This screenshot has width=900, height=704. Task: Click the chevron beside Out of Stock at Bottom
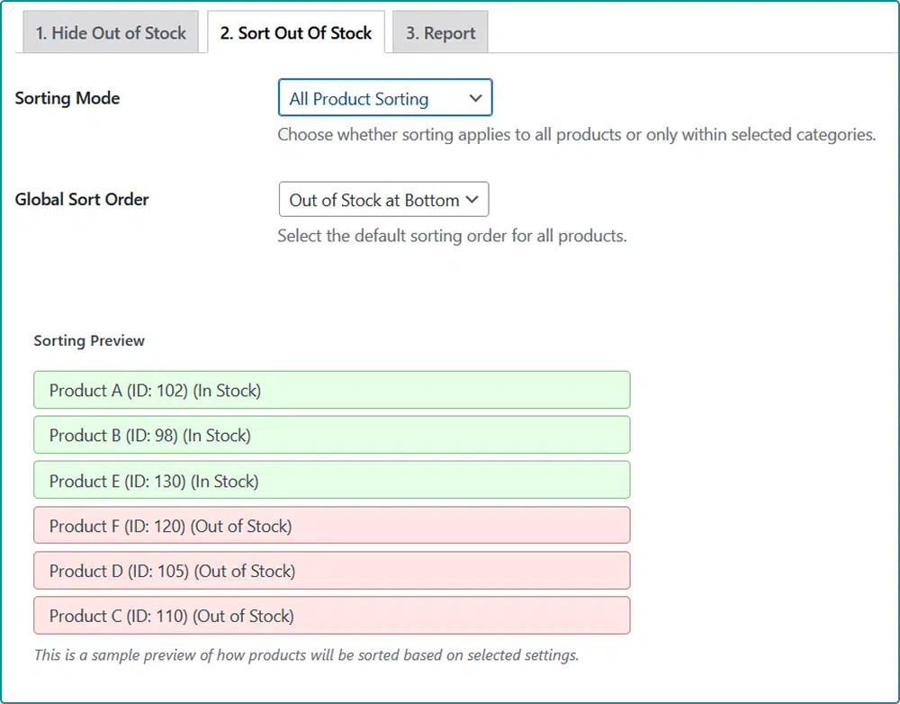pyautogui.click(x=472, y=200)
